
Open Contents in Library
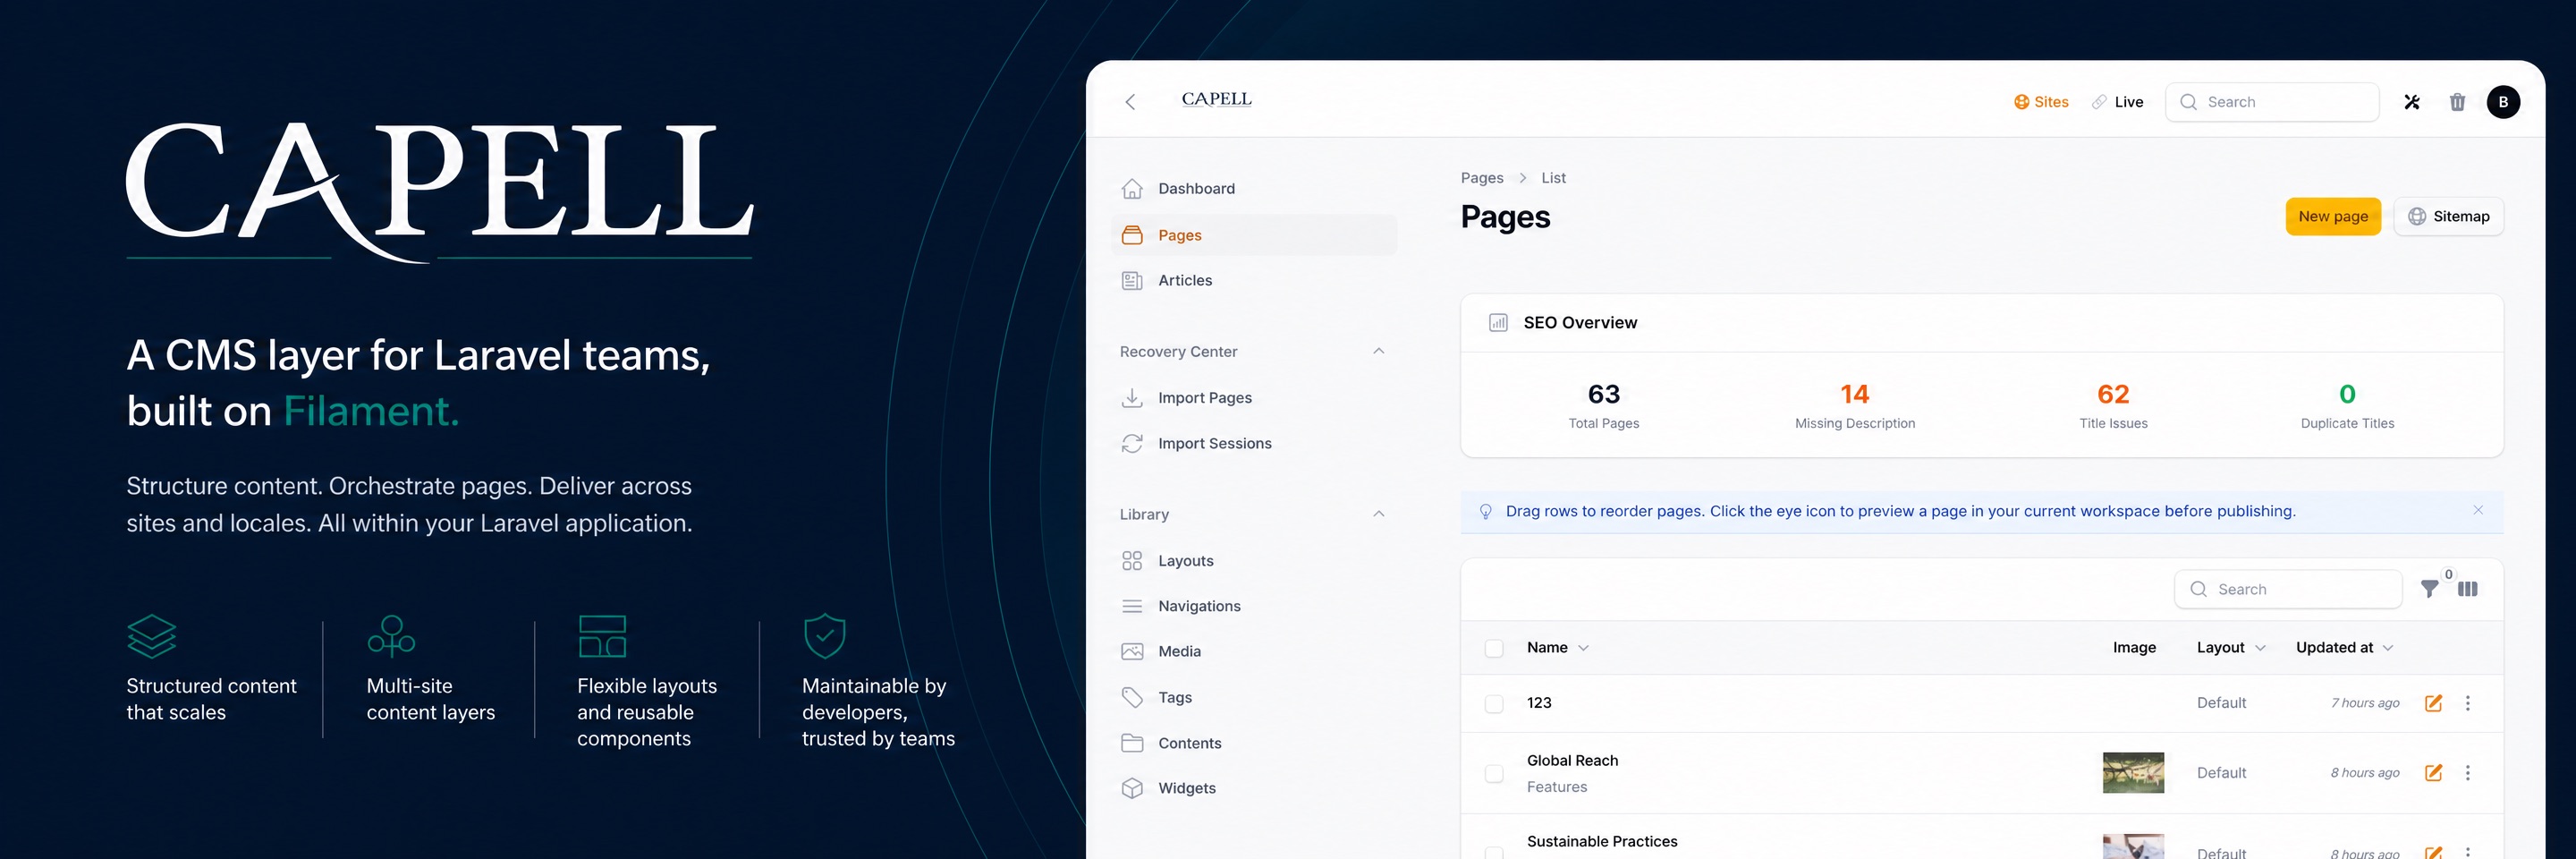(1254, 743)
